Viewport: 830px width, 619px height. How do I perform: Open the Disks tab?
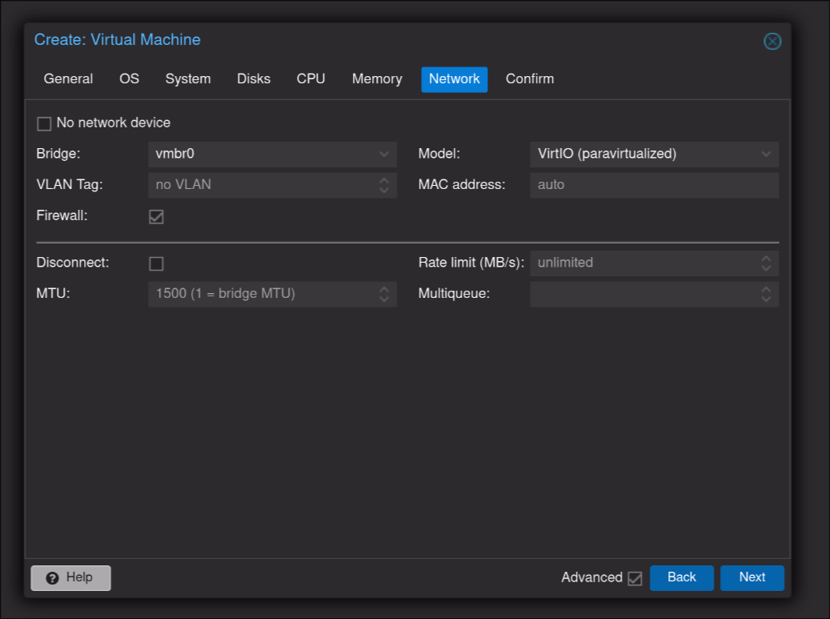point(254,79)
